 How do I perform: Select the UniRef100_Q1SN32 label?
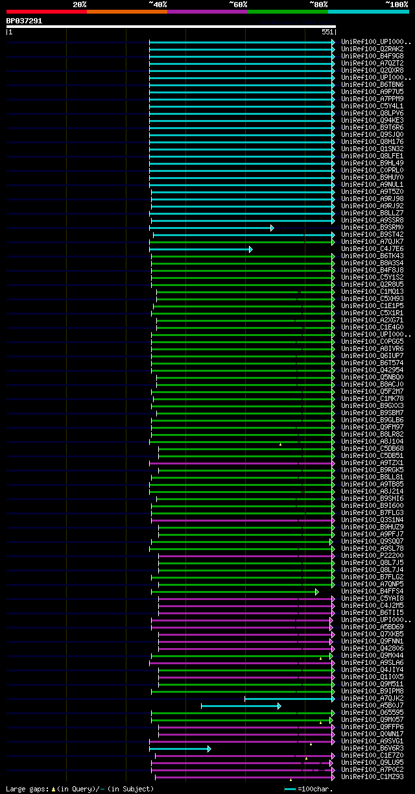click(372, 149)
